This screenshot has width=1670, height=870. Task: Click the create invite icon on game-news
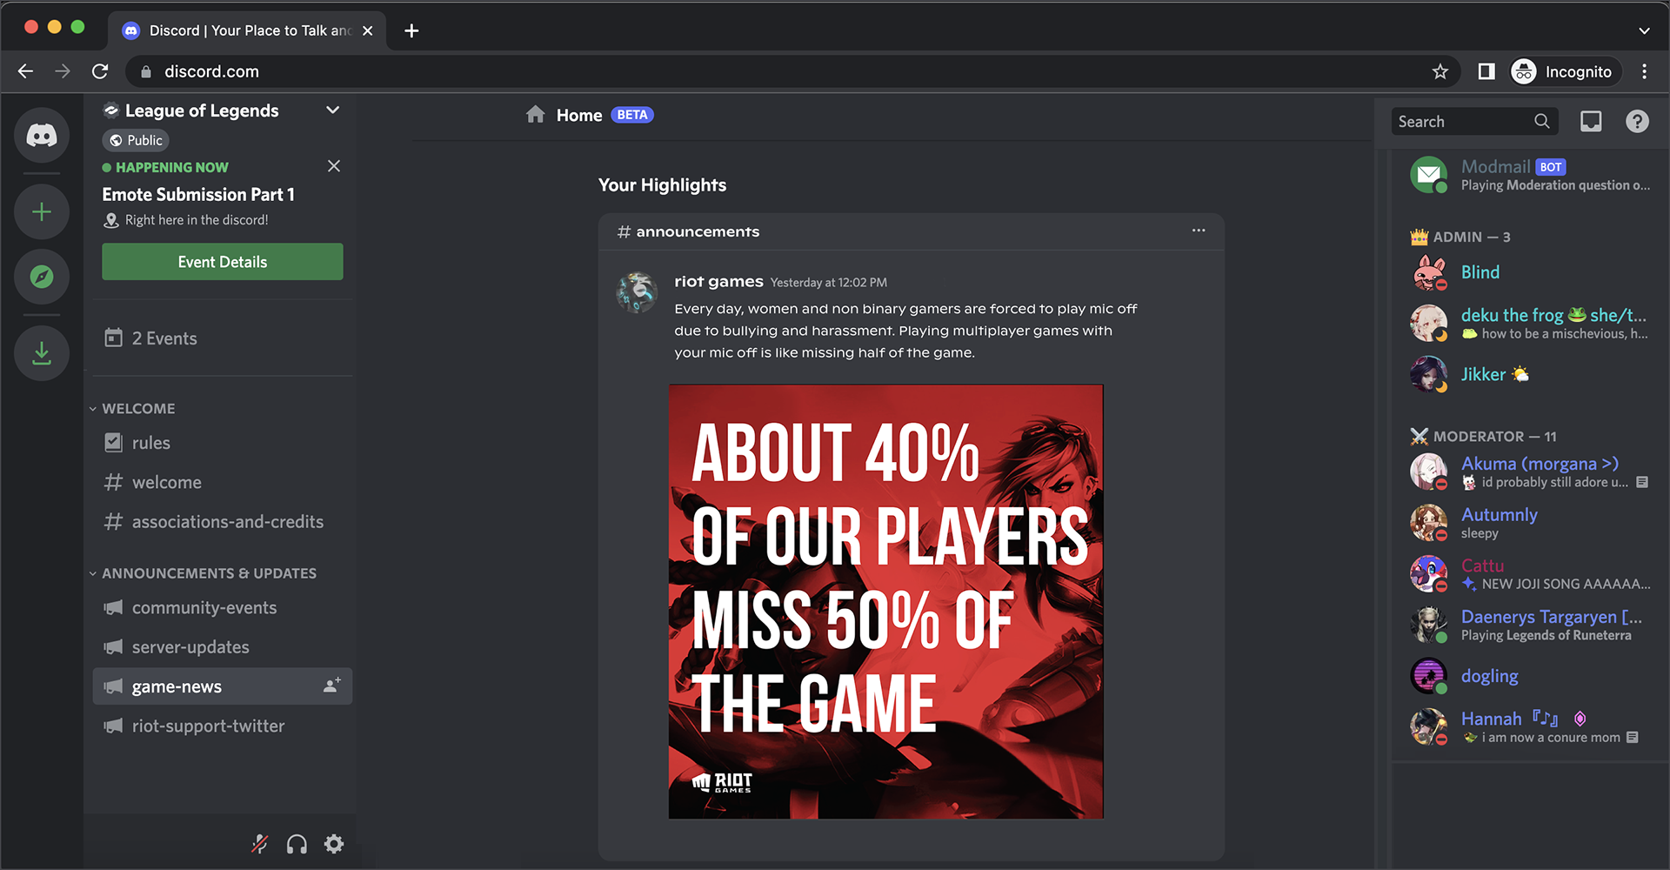[x=331, y=686]
